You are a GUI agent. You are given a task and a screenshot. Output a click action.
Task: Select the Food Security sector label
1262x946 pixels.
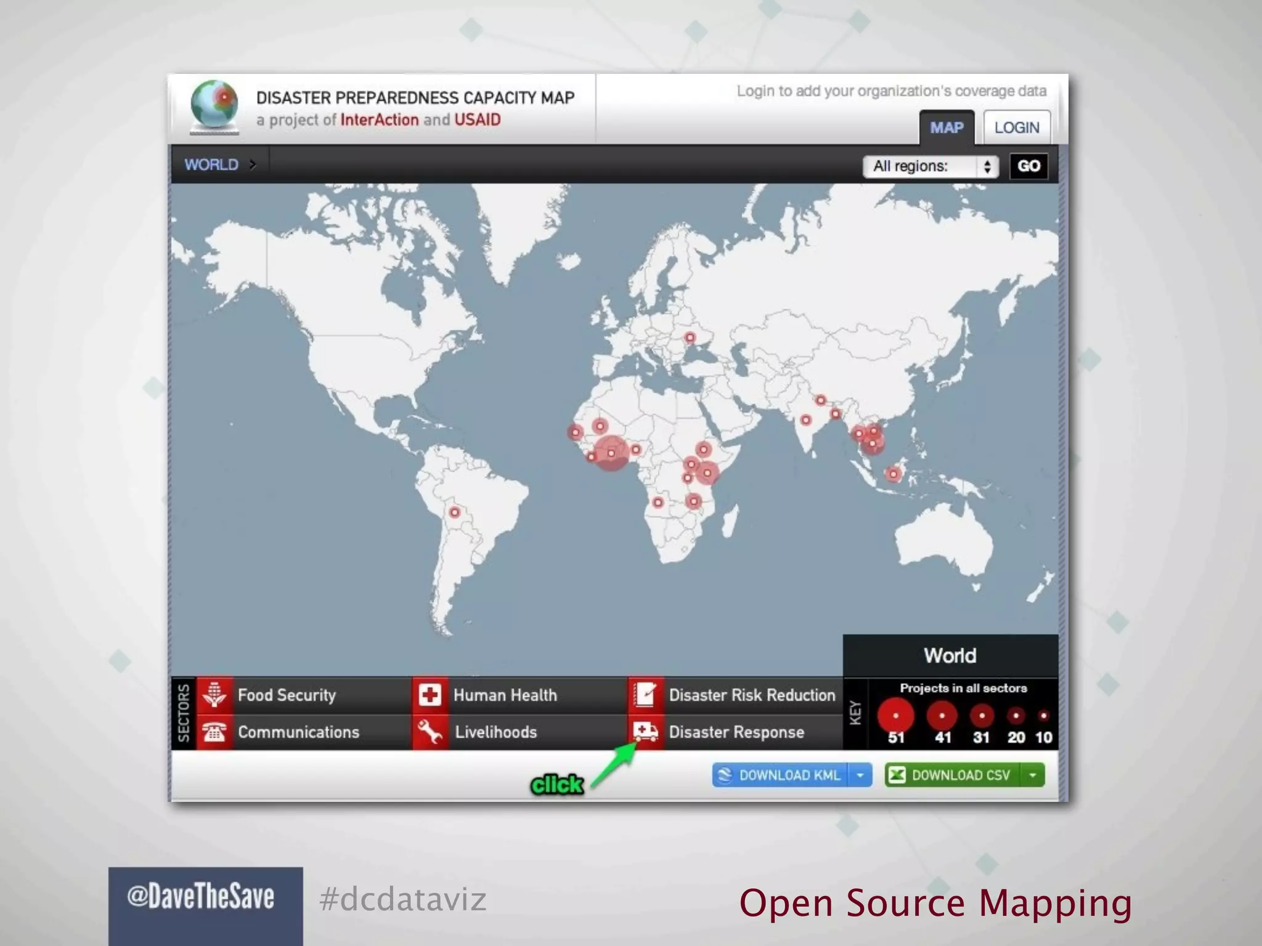coord(287,695)
